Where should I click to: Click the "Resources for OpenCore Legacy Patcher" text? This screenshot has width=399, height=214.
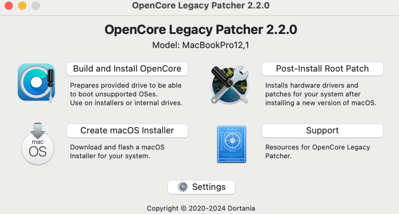(317, 152)
